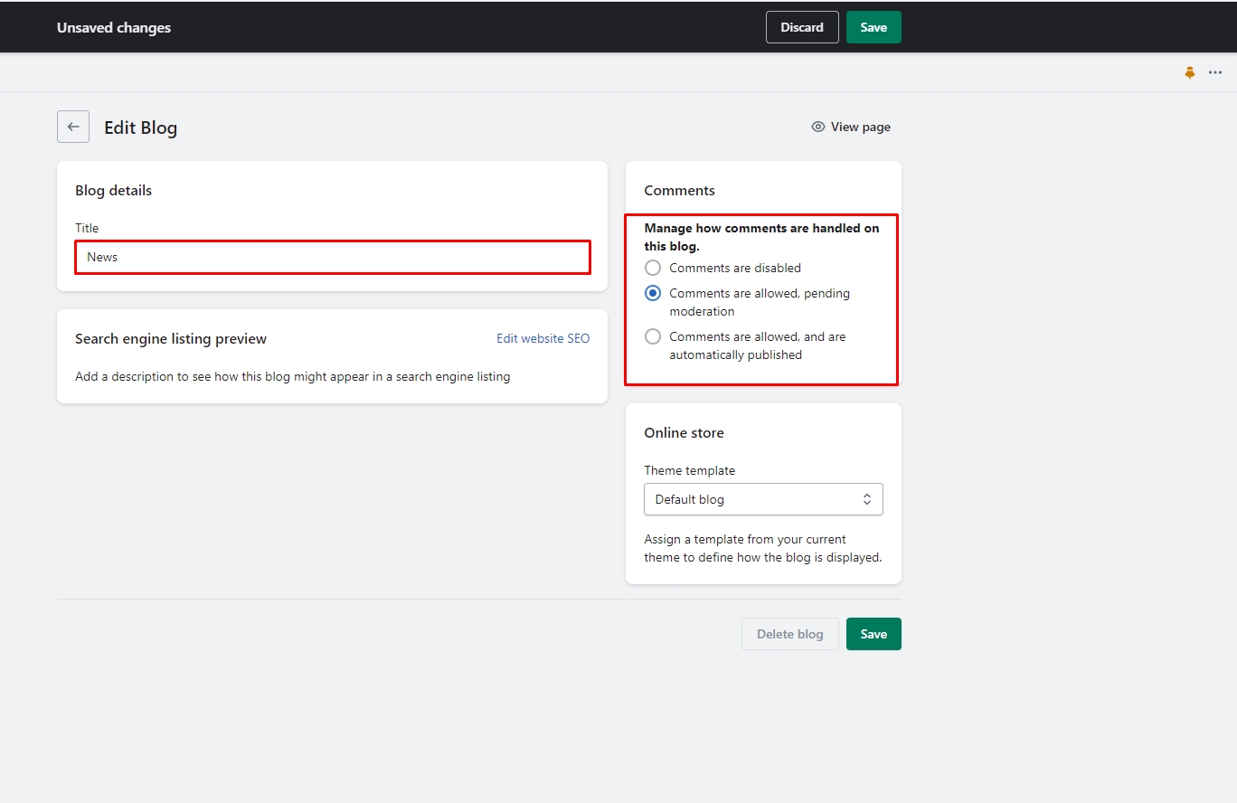Click the Comments card heading
The image size is (1237, 803).
pyautogui.click(x=679, y=190)
